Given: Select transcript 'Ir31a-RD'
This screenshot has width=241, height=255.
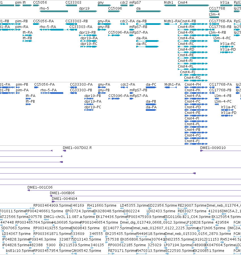Looking at the screenshot, I should coord(228,49).
